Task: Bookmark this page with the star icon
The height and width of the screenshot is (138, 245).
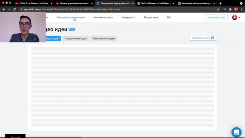Action: coord(218,9)
